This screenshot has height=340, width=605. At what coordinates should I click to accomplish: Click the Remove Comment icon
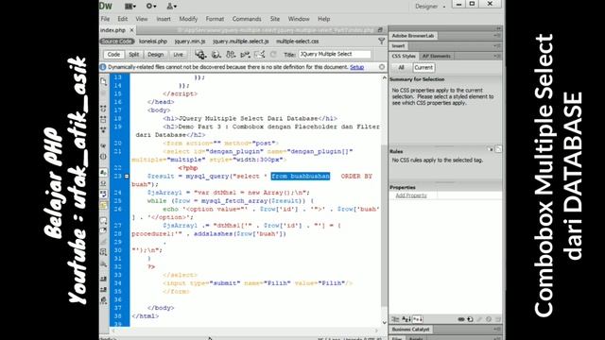[x=103, y=230]
